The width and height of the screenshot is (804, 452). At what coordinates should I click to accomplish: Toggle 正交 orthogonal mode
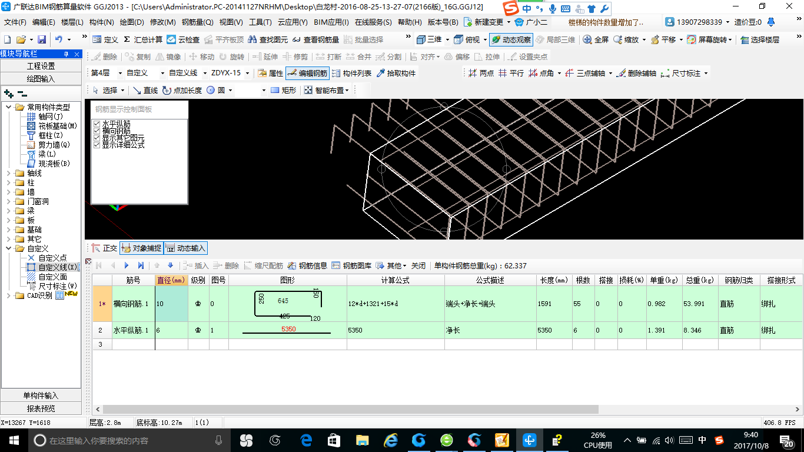(x=104, y=248)
